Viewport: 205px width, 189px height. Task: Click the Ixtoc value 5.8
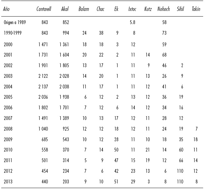click(132, 22)
